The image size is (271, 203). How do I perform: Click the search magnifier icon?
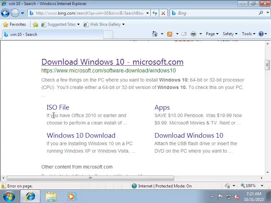click(261, 13)
